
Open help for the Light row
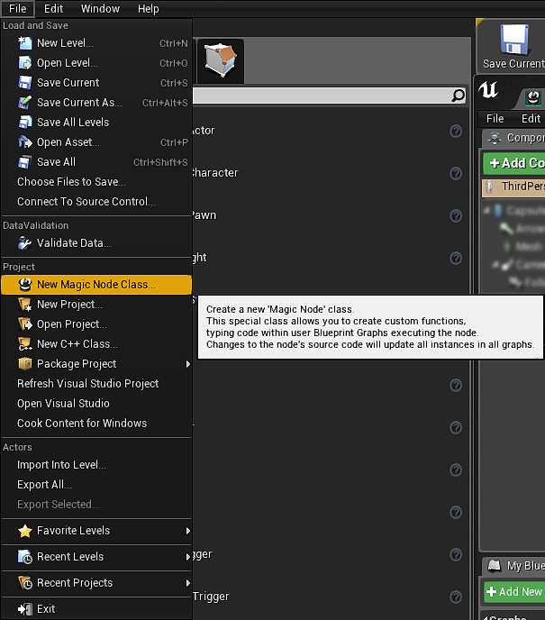(456, 258)
